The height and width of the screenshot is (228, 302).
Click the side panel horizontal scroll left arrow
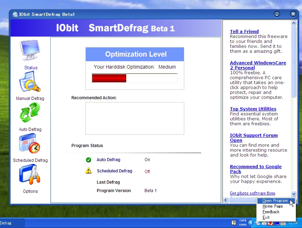226,200
